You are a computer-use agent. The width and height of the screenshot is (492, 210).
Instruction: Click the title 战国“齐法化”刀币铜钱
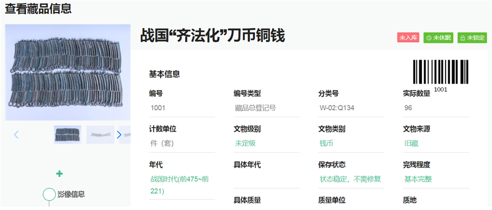pyautogui.click(x=213, y=35)
